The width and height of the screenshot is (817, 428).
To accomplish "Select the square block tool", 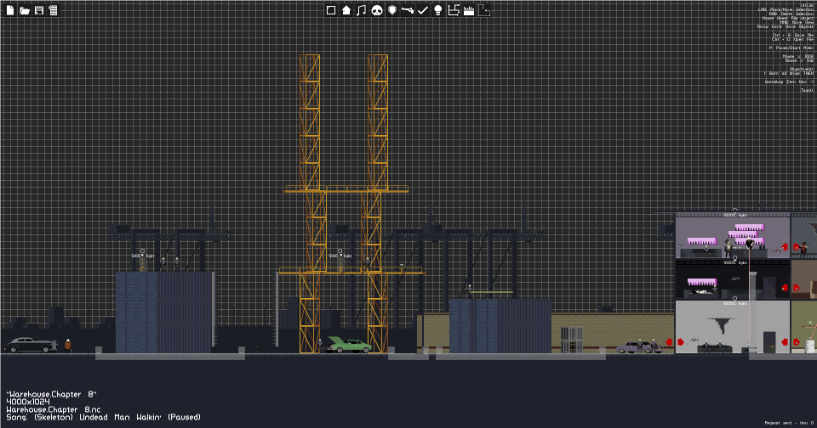I will (x=331, y=10).
